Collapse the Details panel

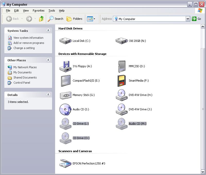[48, 95]
